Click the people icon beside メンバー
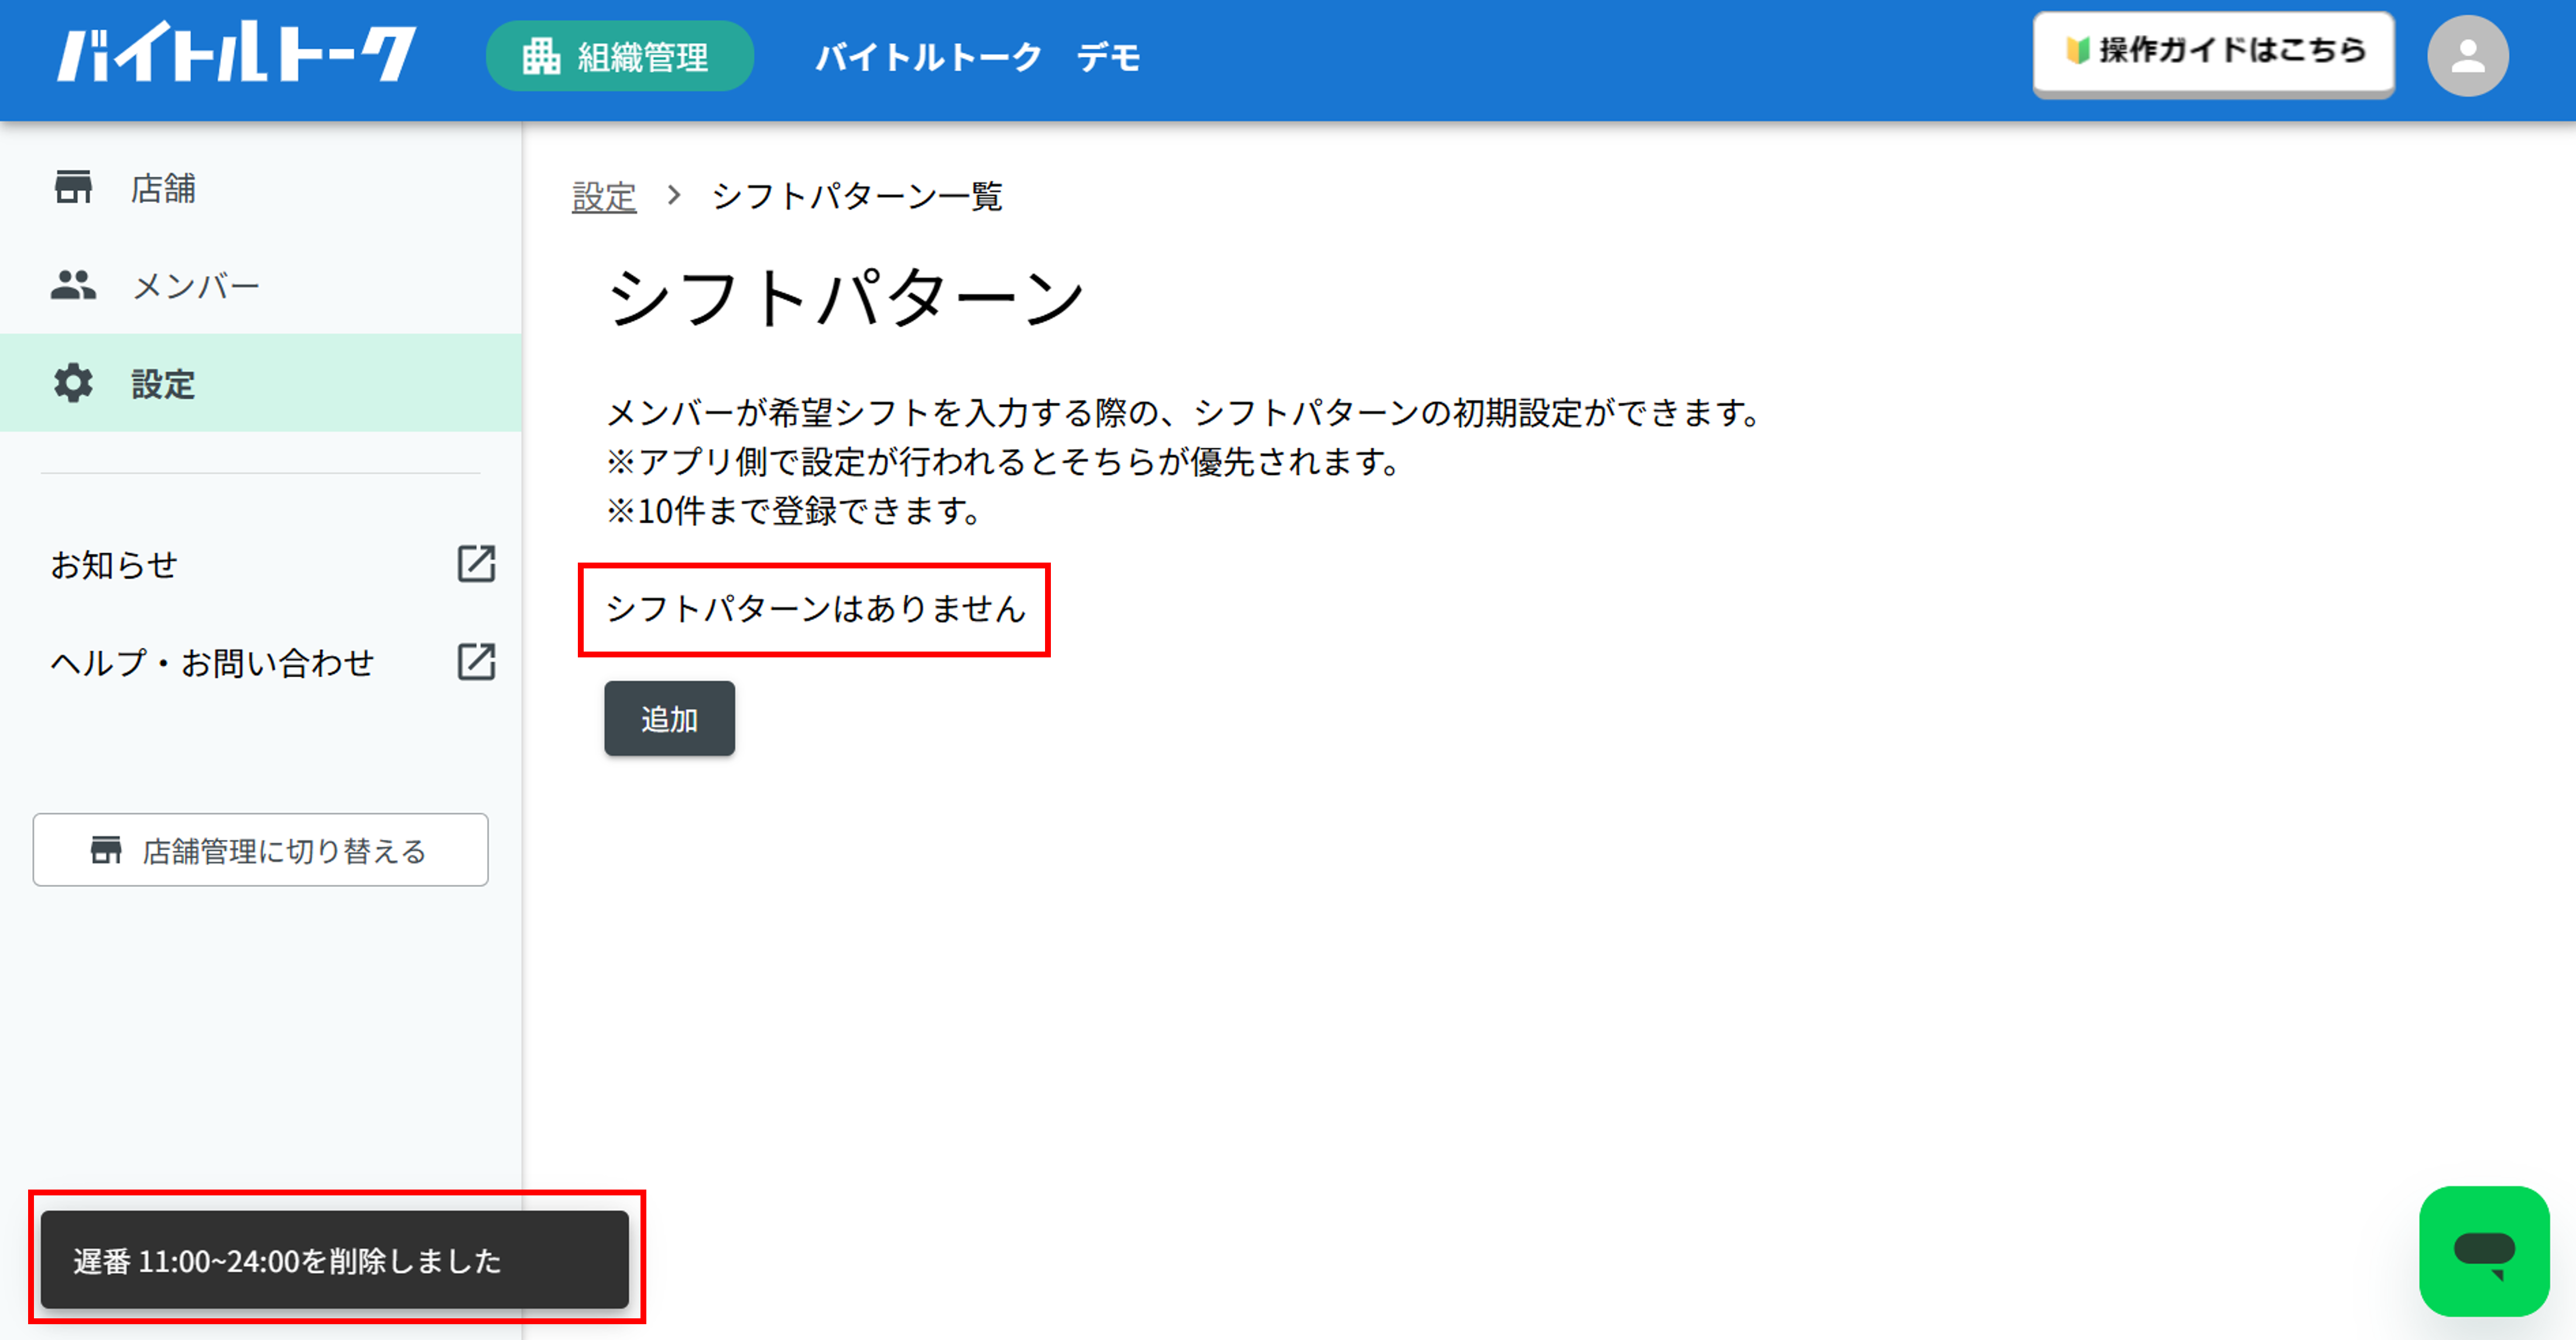Screen dimensions: 2576x1340 [x=73, y=285]
